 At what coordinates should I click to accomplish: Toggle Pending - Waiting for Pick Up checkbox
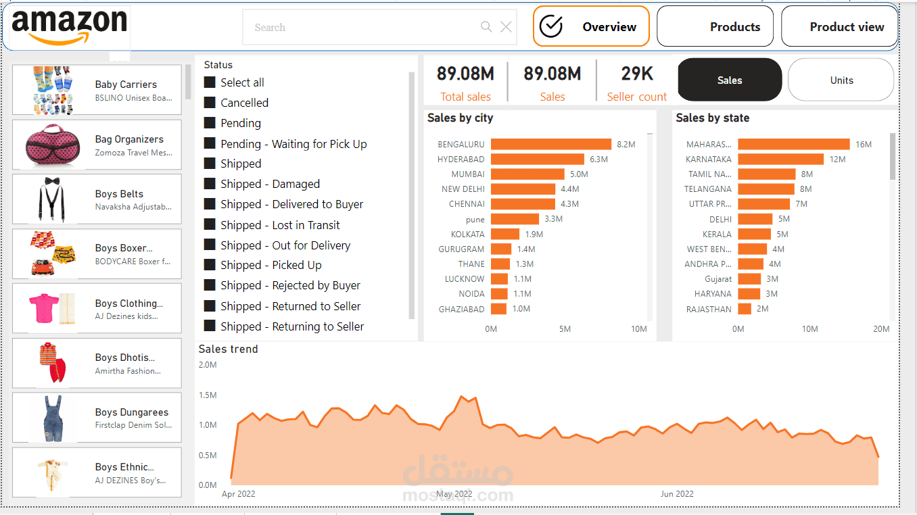tap(210, 143)
